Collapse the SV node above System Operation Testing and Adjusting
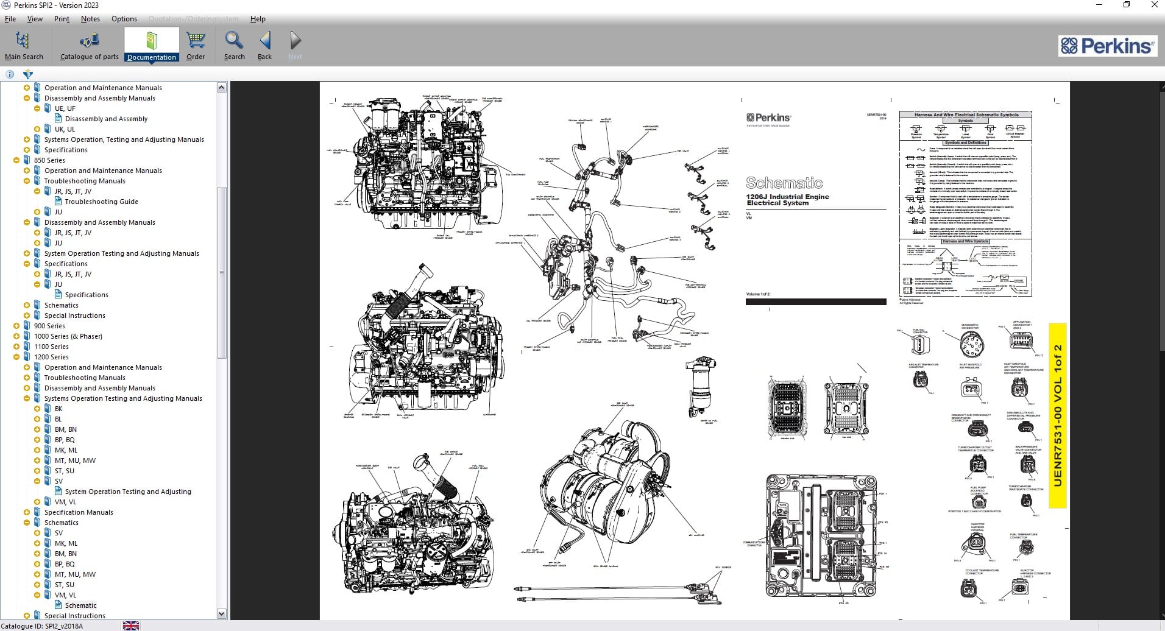Screen dimensions: 1165x631 [x=37, y=481]
